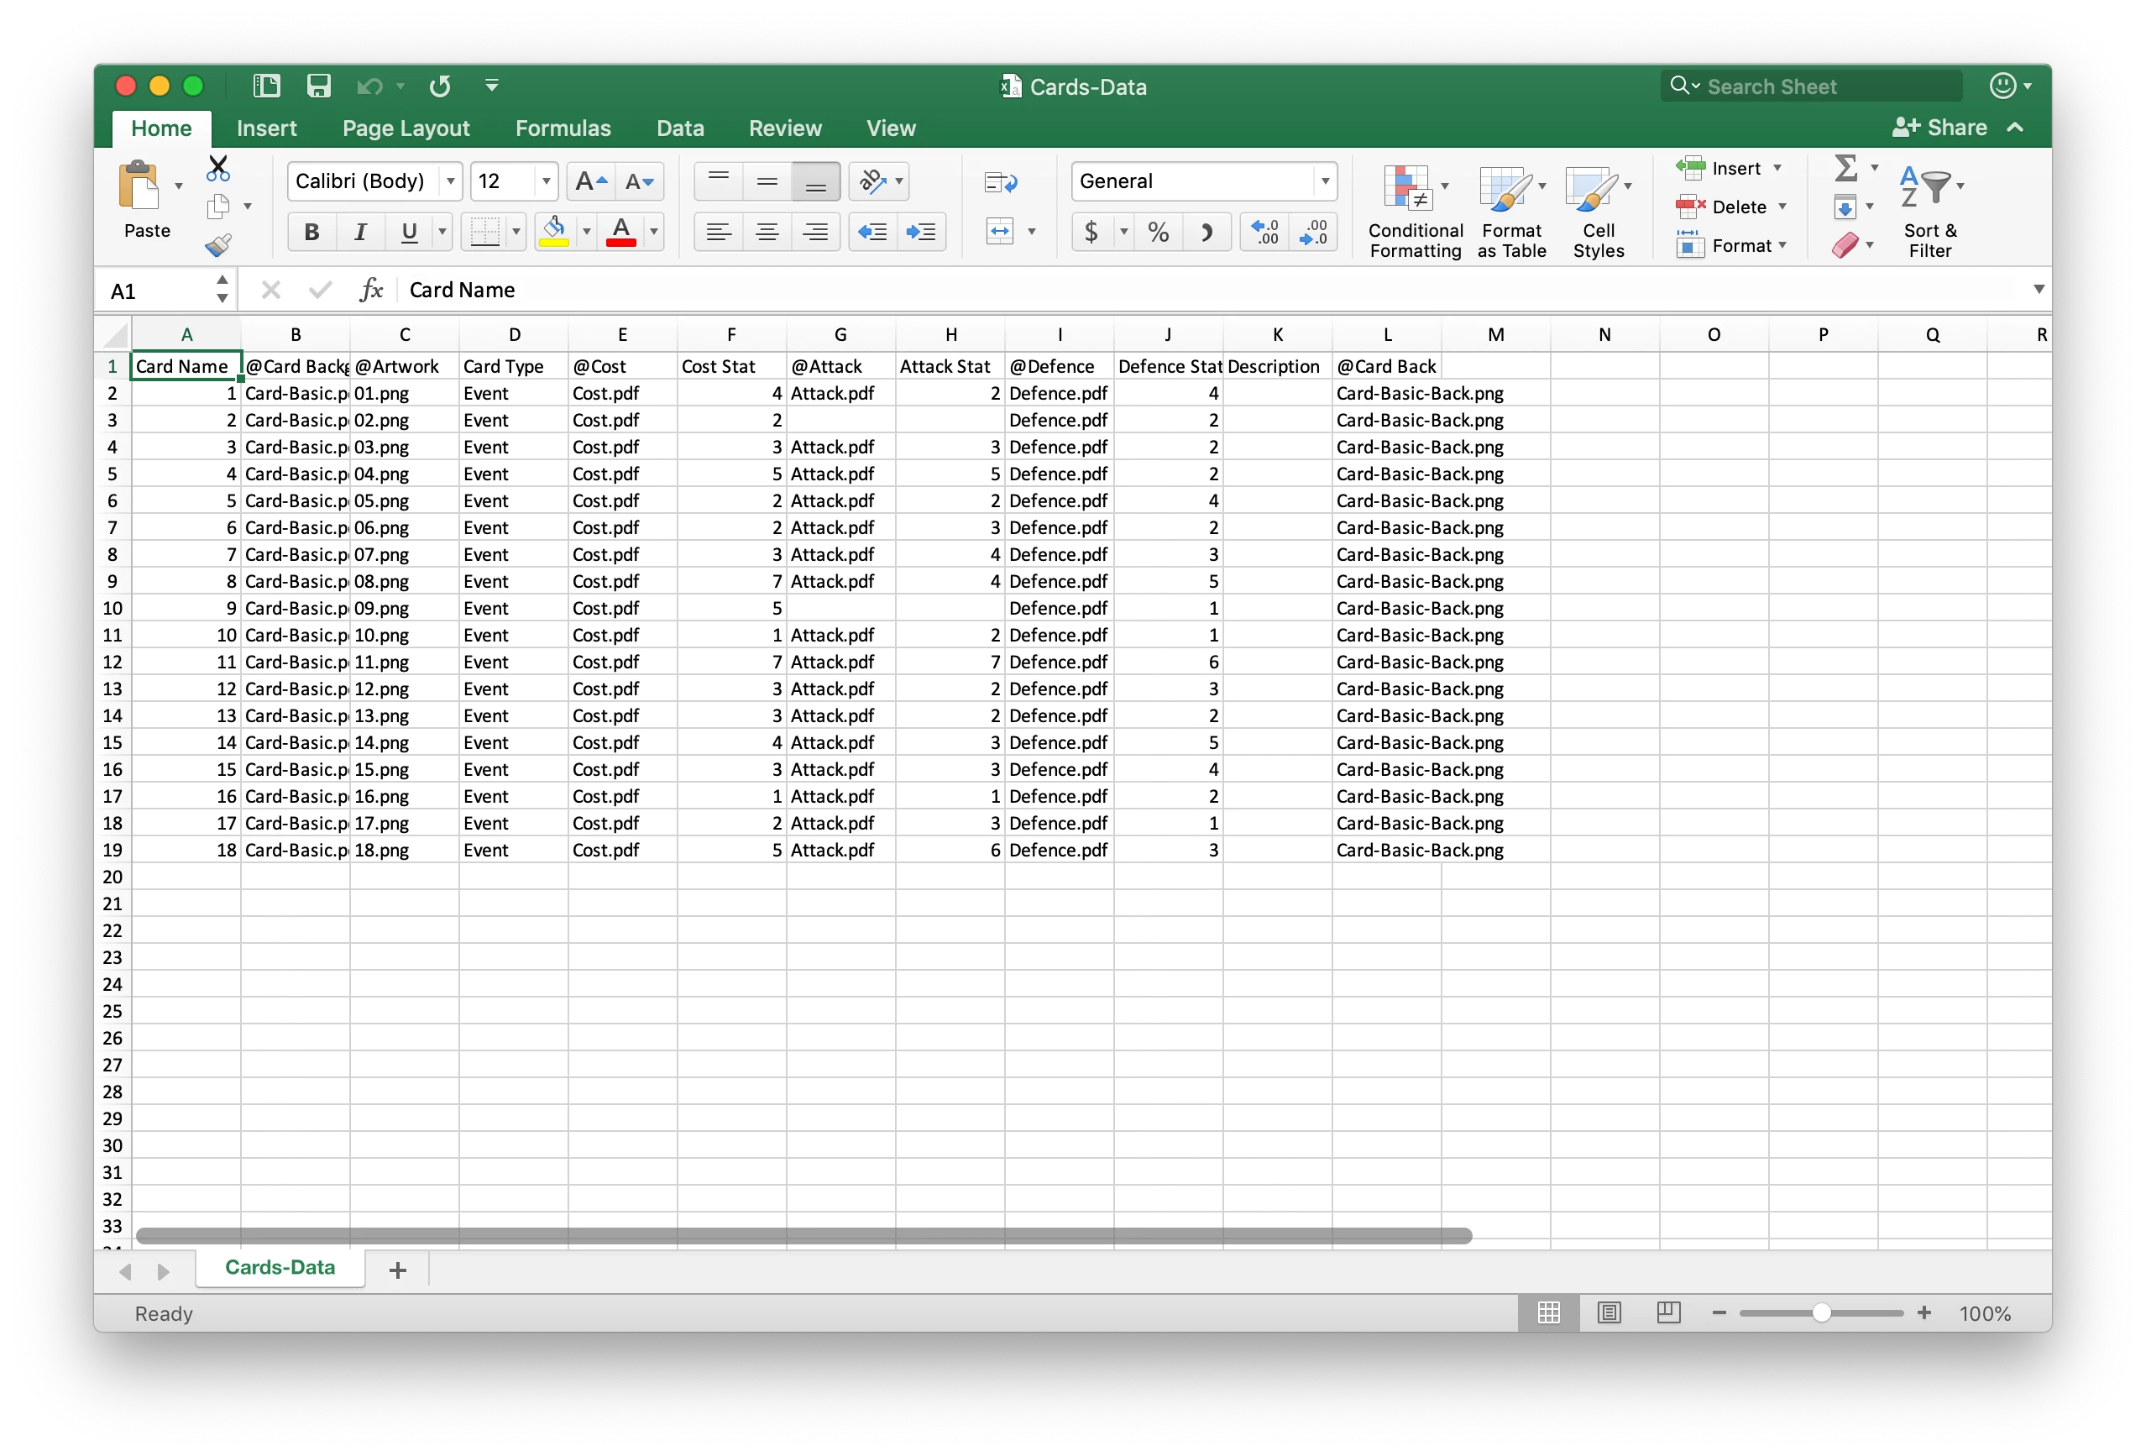Open the Formulas ribbon tab
The width and height of the screenshot is (2146, 1456).
pyautogui.click(x=563, y=128)
